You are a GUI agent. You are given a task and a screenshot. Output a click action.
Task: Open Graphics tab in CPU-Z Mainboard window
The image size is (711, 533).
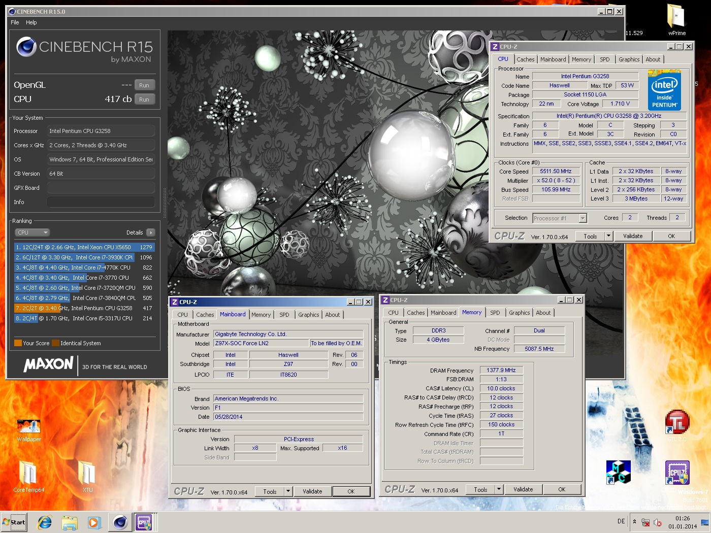click(309, 315)
